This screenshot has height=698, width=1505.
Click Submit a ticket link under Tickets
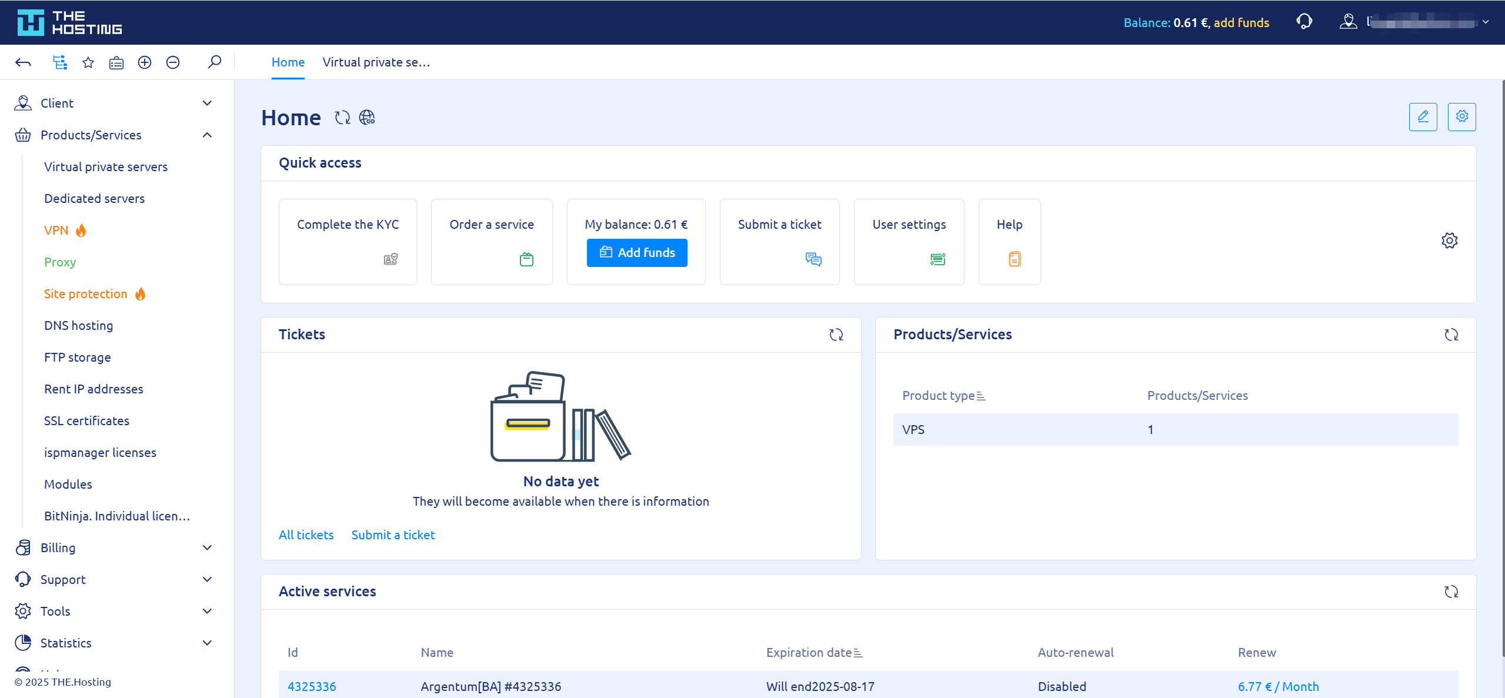[x=393, y=535]
